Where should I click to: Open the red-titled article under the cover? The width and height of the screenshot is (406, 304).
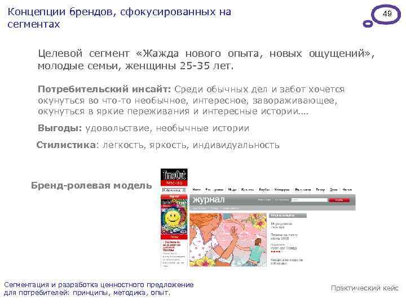(x=172, y=246)
